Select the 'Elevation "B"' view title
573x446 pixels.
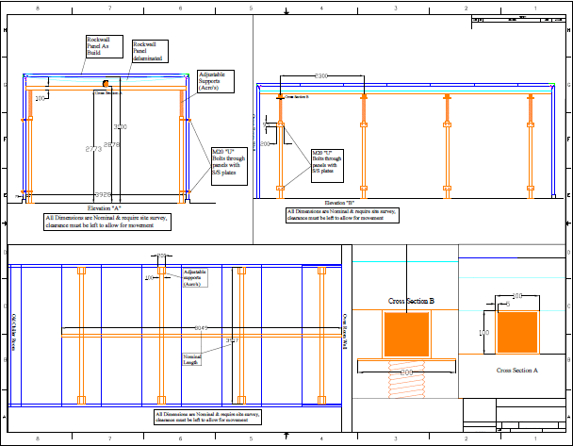pos(339,203)
